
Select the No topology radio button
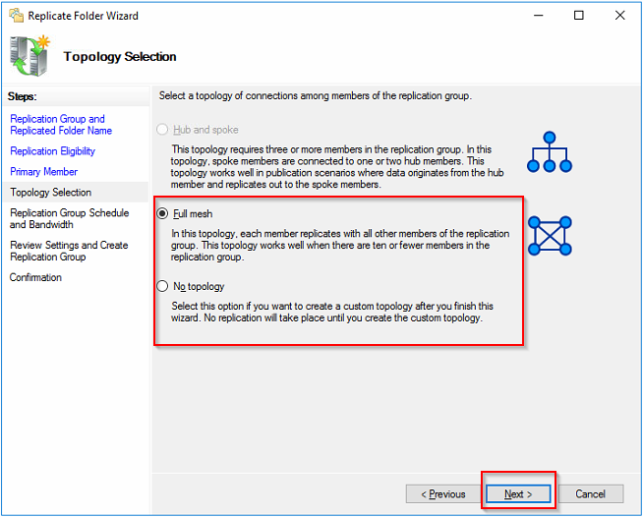tap(163, 287)
